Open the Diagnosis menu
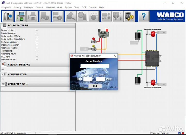 [x=6, y=7]
